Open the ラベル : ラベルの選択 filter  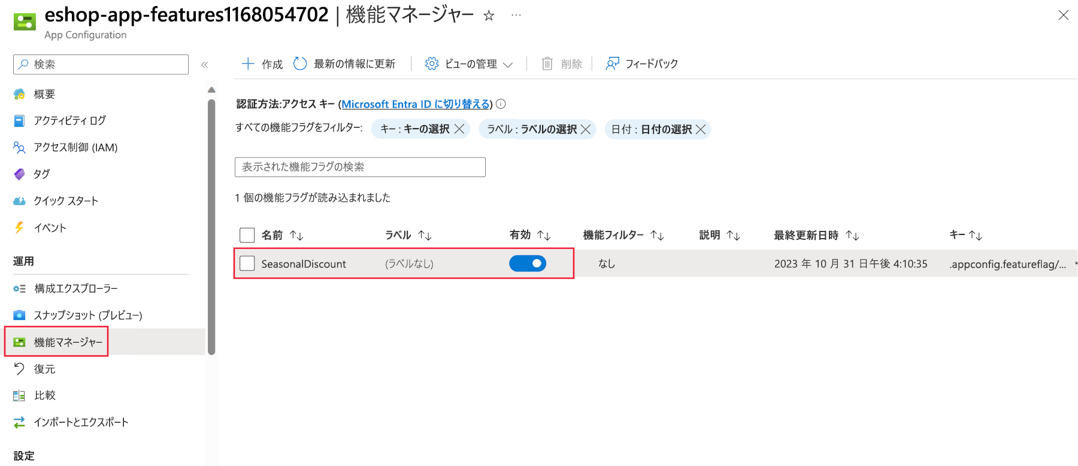click(x=532, y=129)
